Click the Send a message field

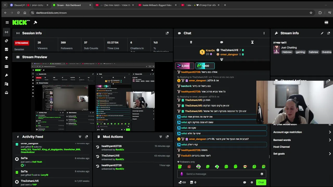tap(222, 174)
